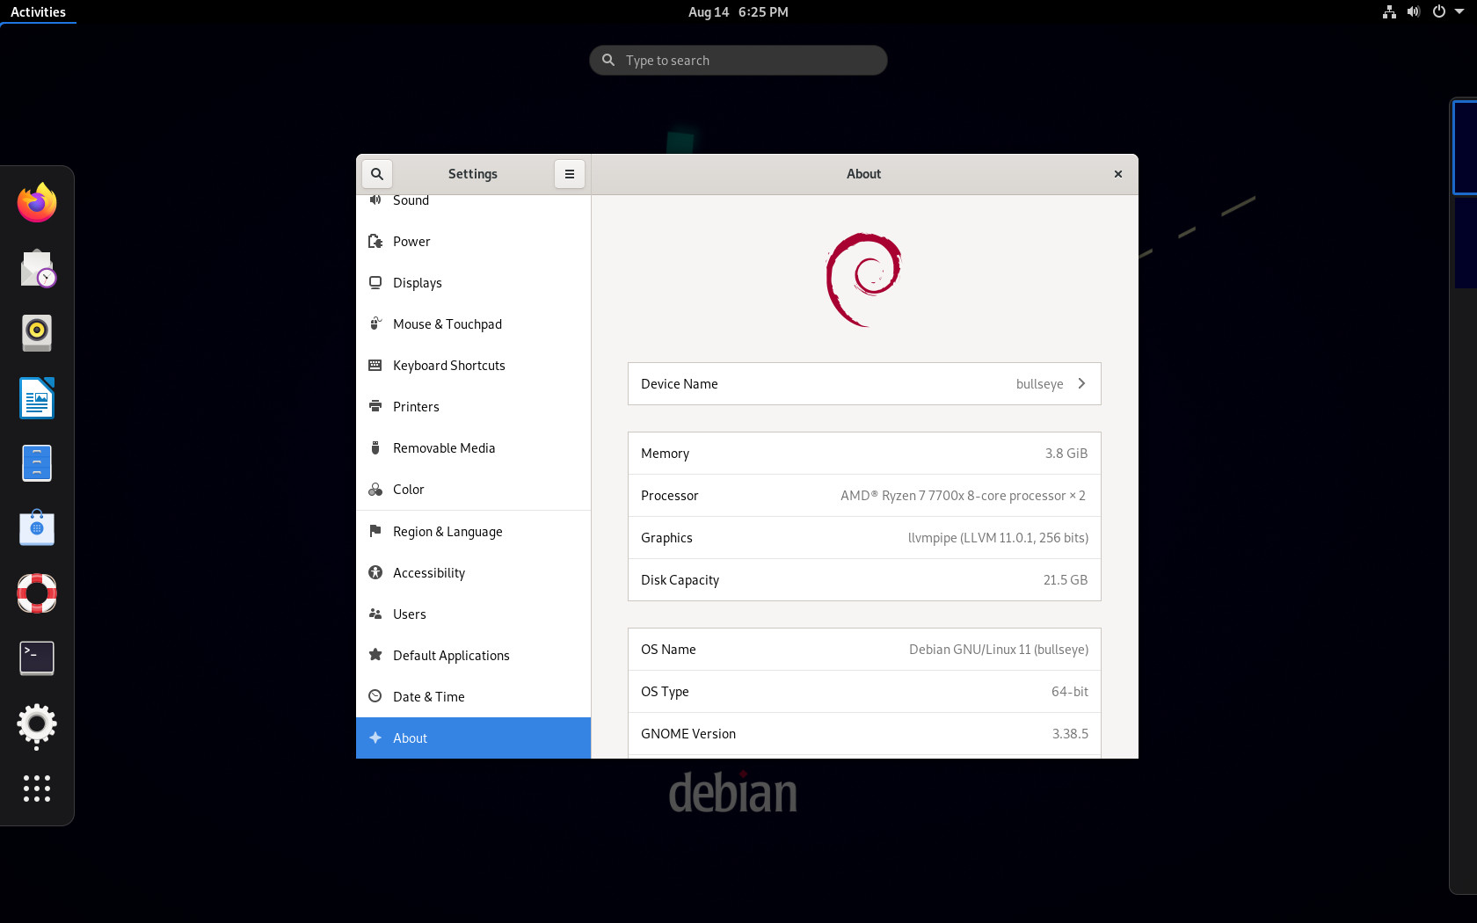
Task: Open Rhythmbox music player in dock
Action: 37,333
